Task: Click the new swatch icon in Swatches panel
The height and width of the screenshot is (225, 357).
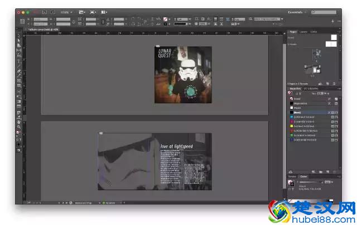Action: [x=329, y=172]
